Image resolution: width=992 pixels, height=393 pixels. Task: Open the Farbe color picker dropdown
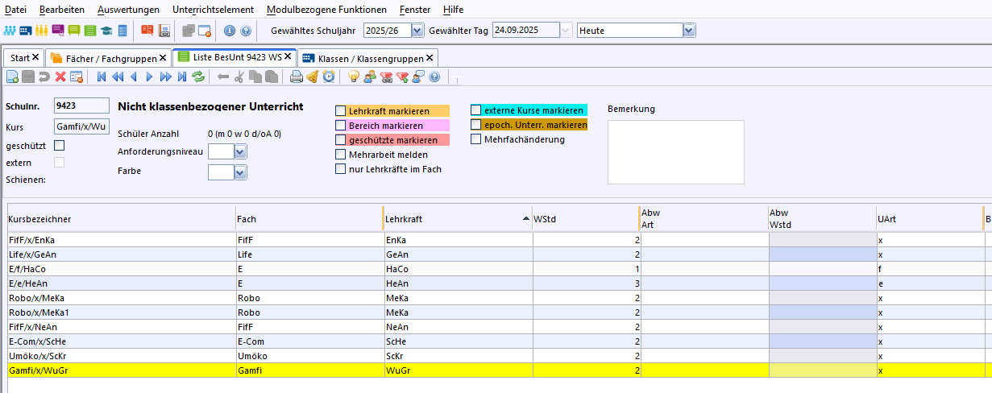[240, 172]
